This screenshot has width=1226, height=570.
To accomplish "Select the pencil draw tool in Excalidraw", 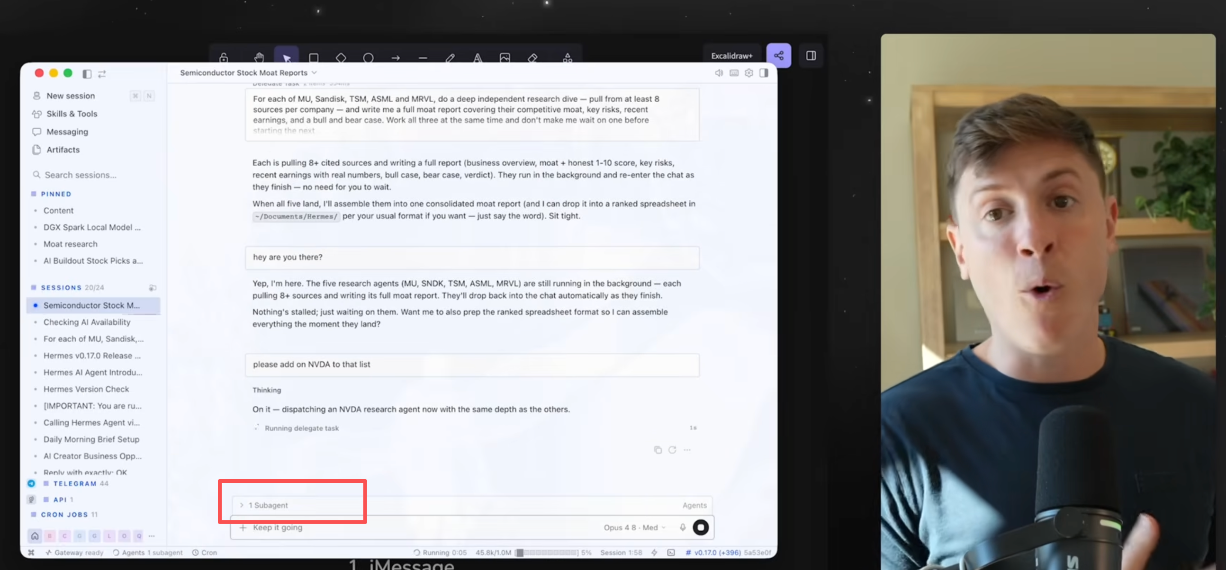I will click(450, 58).
